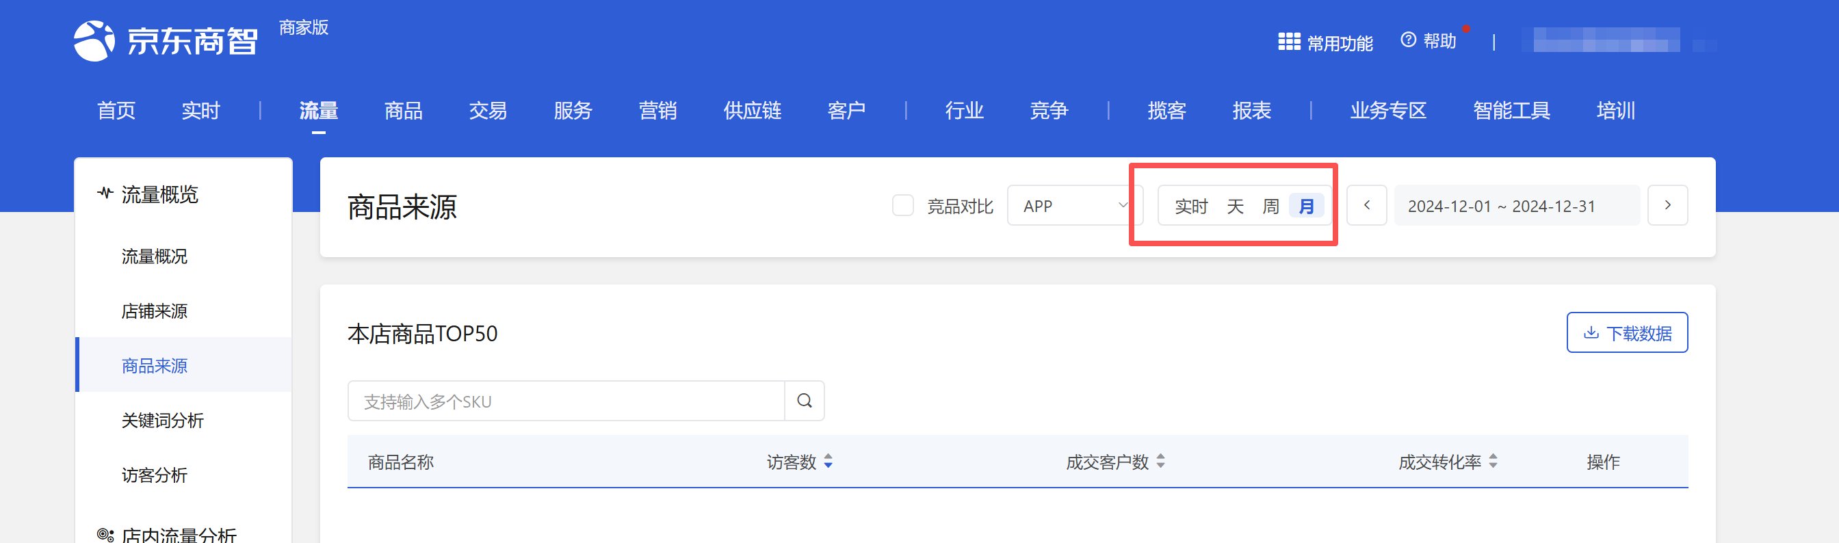Switch the time granularity to 天
Screen dimensions: 1839x543
pyautogui.click(x=1235, y=207)
